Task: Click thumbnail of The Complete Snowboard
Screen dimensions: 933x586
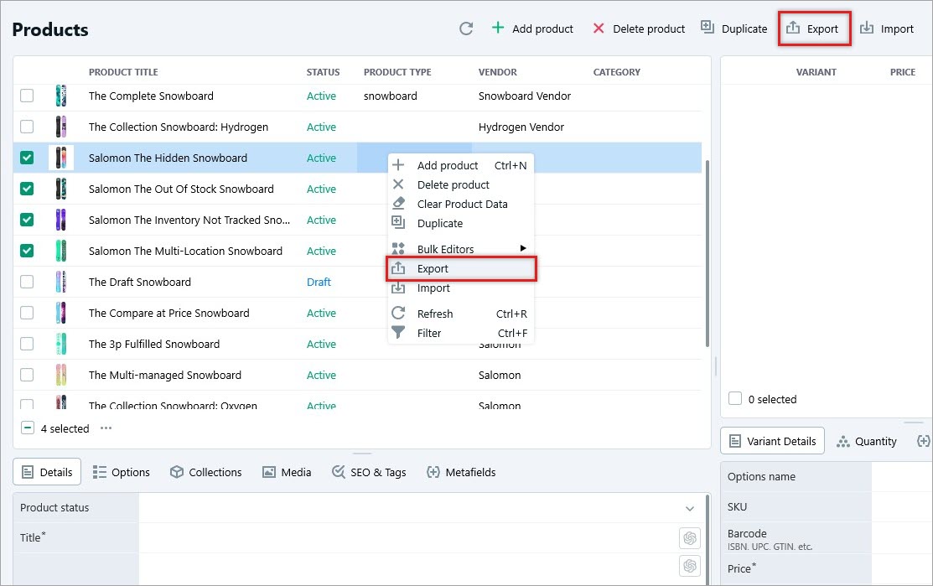Action: (60, 96)
